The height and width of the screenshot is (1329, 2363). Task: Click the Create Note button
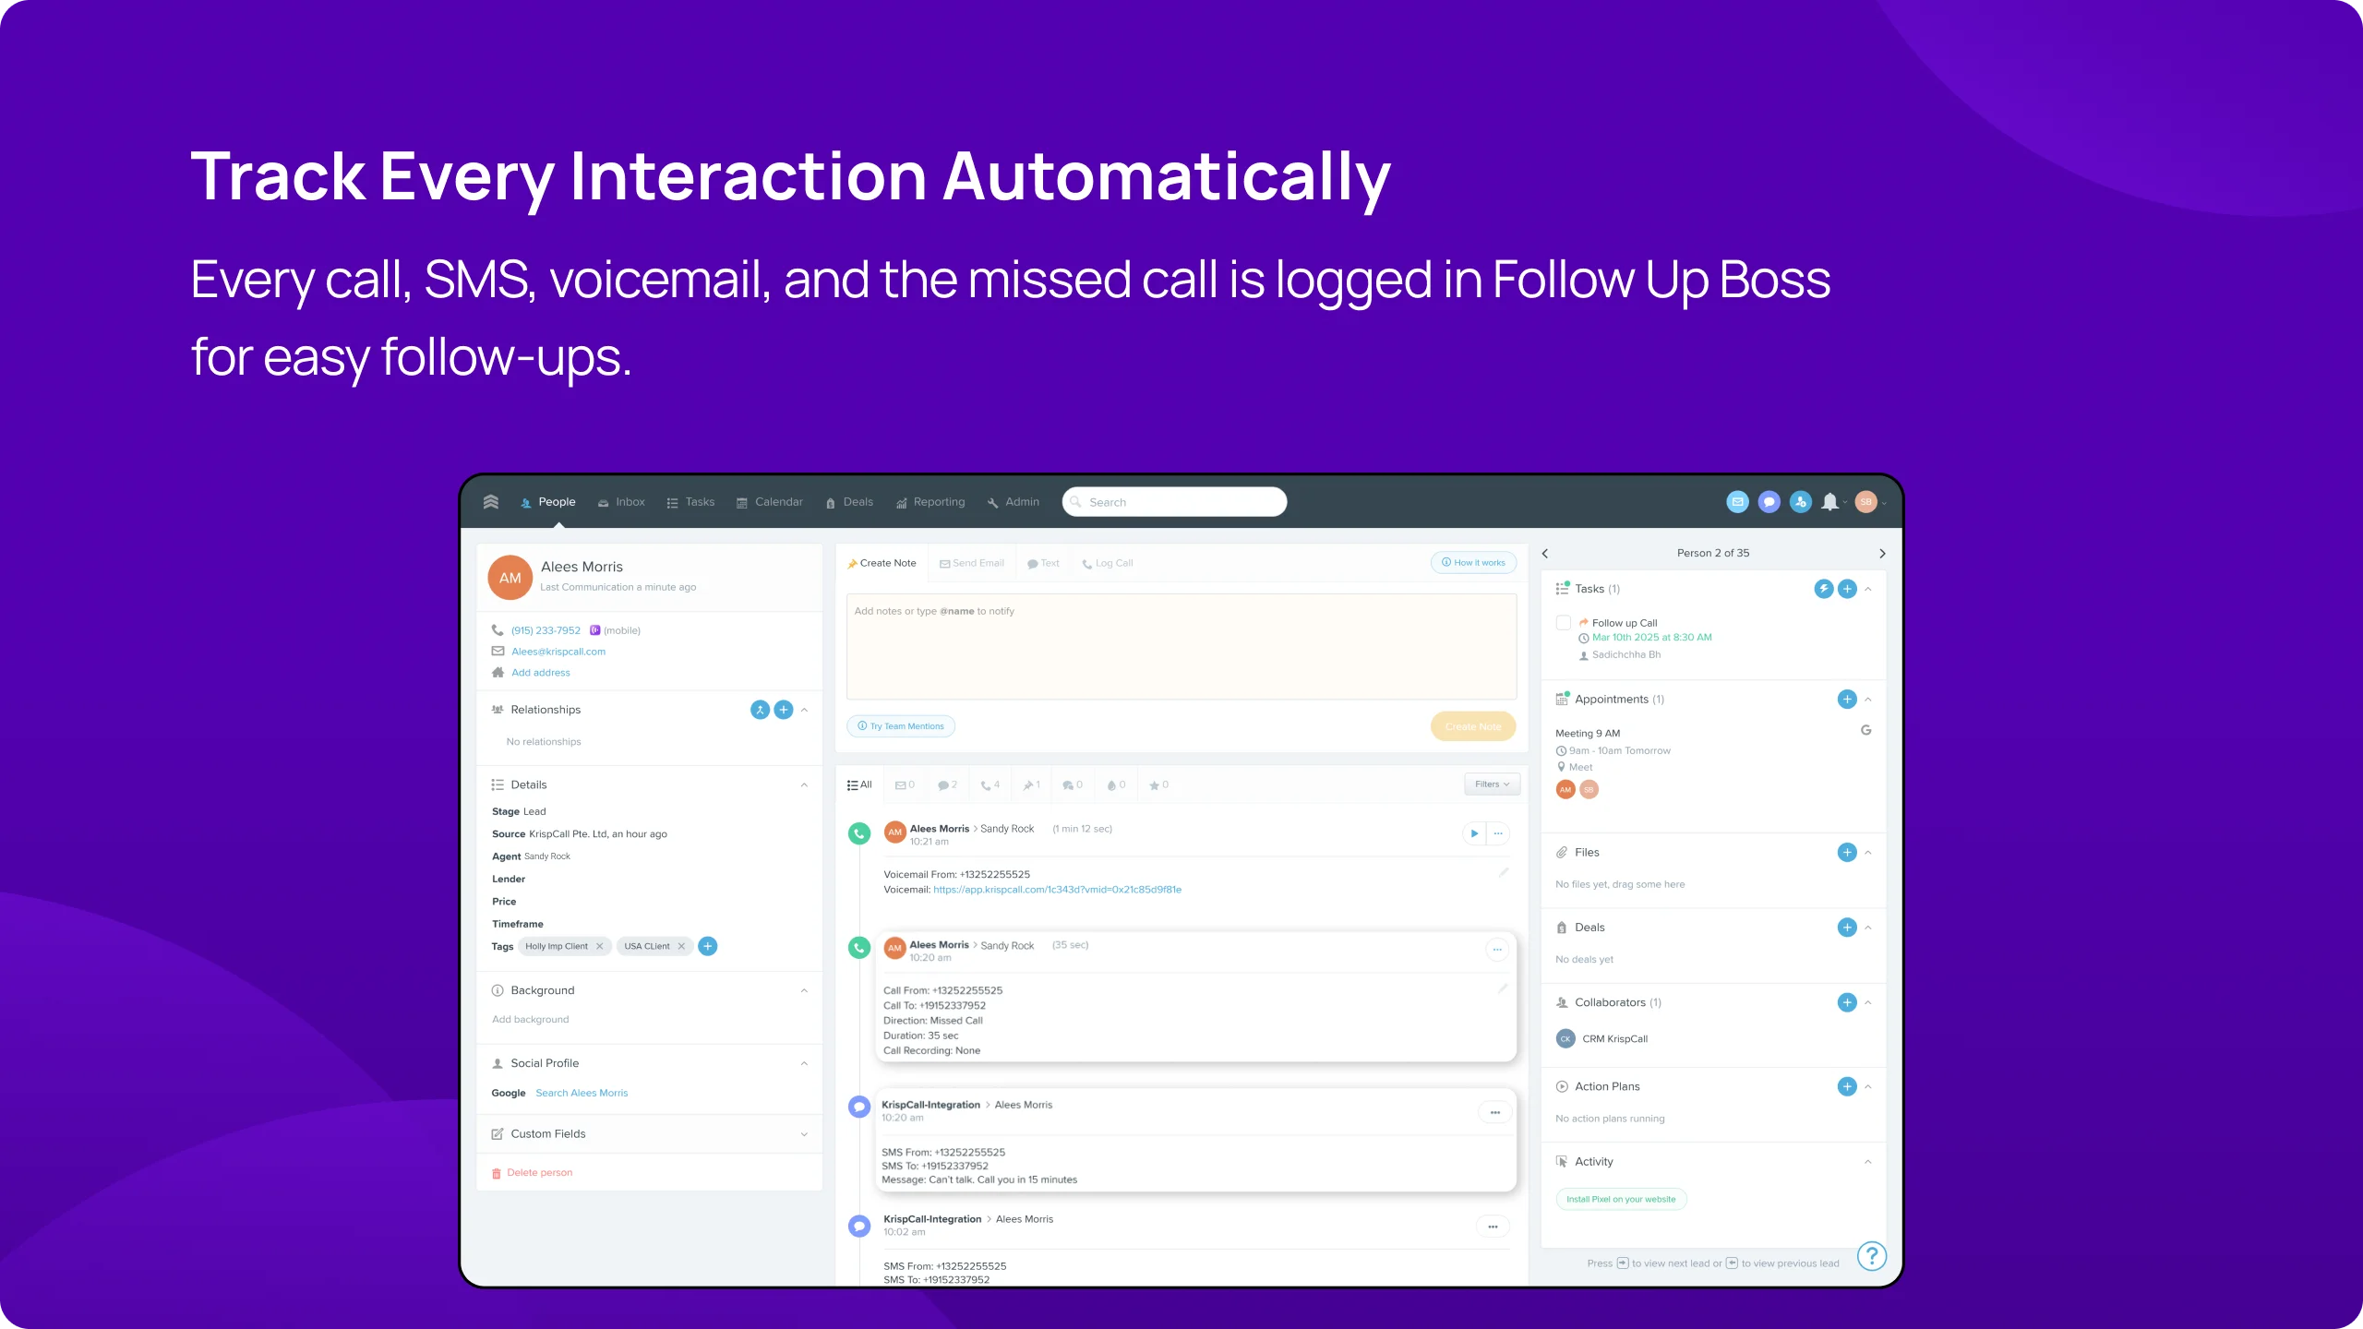[1473, 726]
